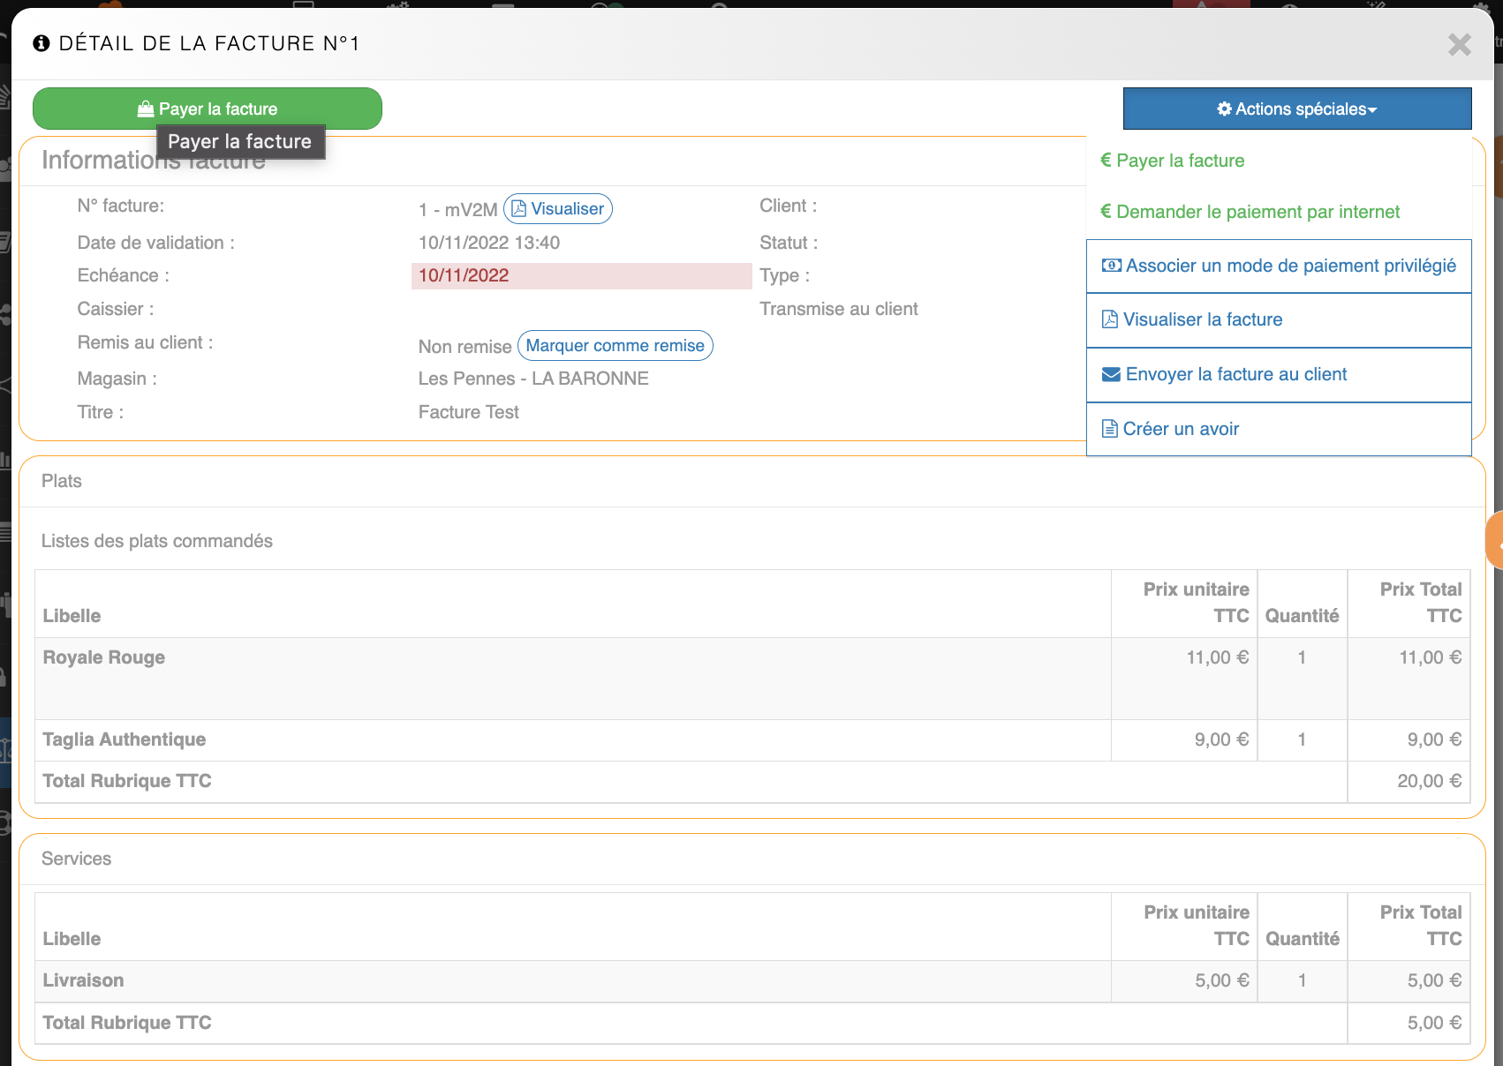Viewport: 1503px width, 1066px height.
Task: Click the highlighted Echéance date 10/11/2022
Action: pyautogui.click(x=464, y=275)
